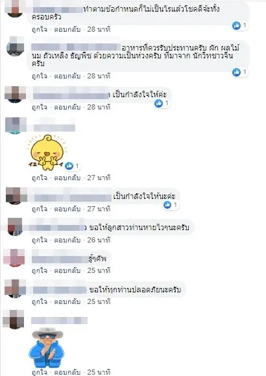Open like reaction on Chinese scientists food comment

[x=236, y=72]
